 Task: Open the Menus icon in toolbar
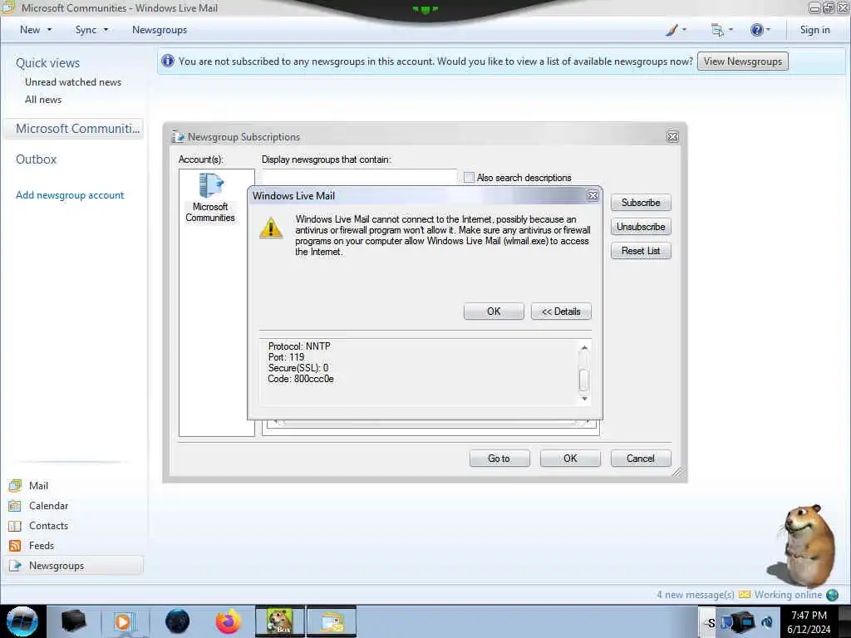(x=717, y=30)
